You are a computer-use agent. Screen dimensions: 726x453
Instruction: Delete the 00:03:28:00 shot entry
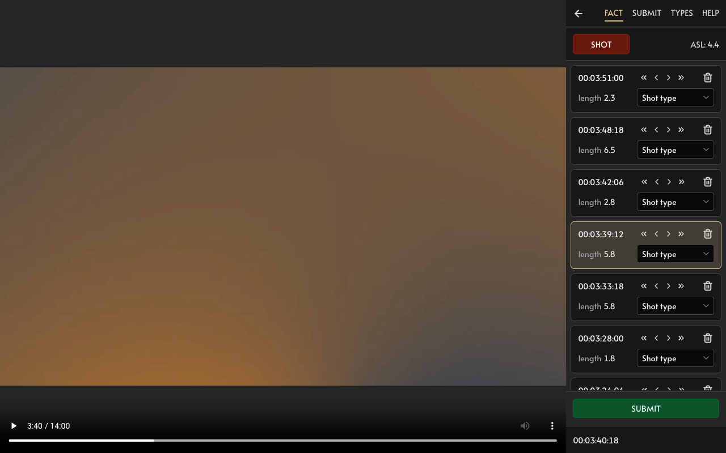pos(708,338)
